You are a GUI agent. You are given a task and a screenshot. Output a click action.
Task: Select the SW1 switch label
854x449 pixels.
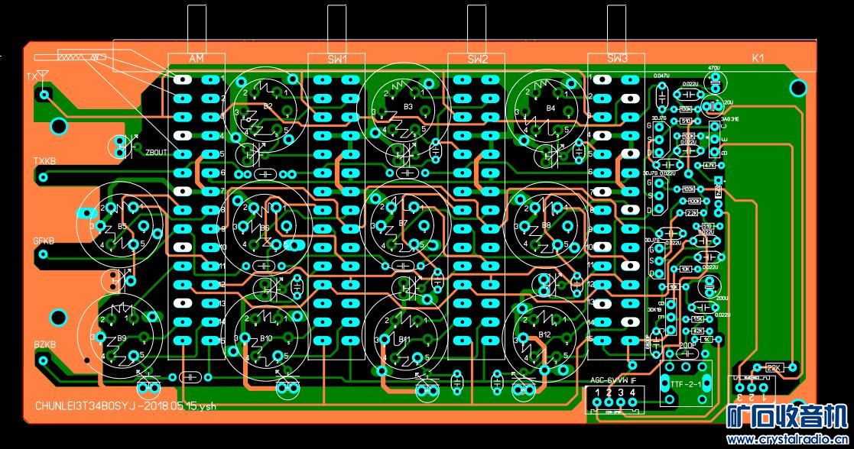pyautogui.click(x=336, y=59)
